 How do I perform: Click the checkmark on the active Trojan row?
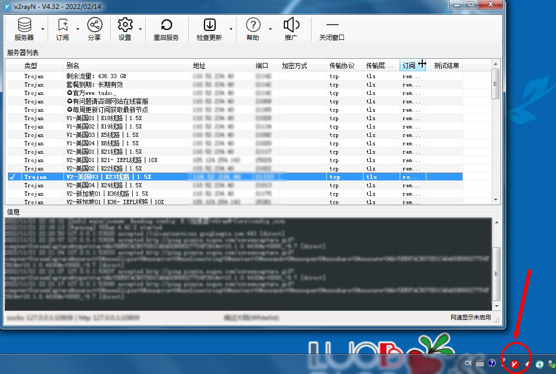pos(13,177)
